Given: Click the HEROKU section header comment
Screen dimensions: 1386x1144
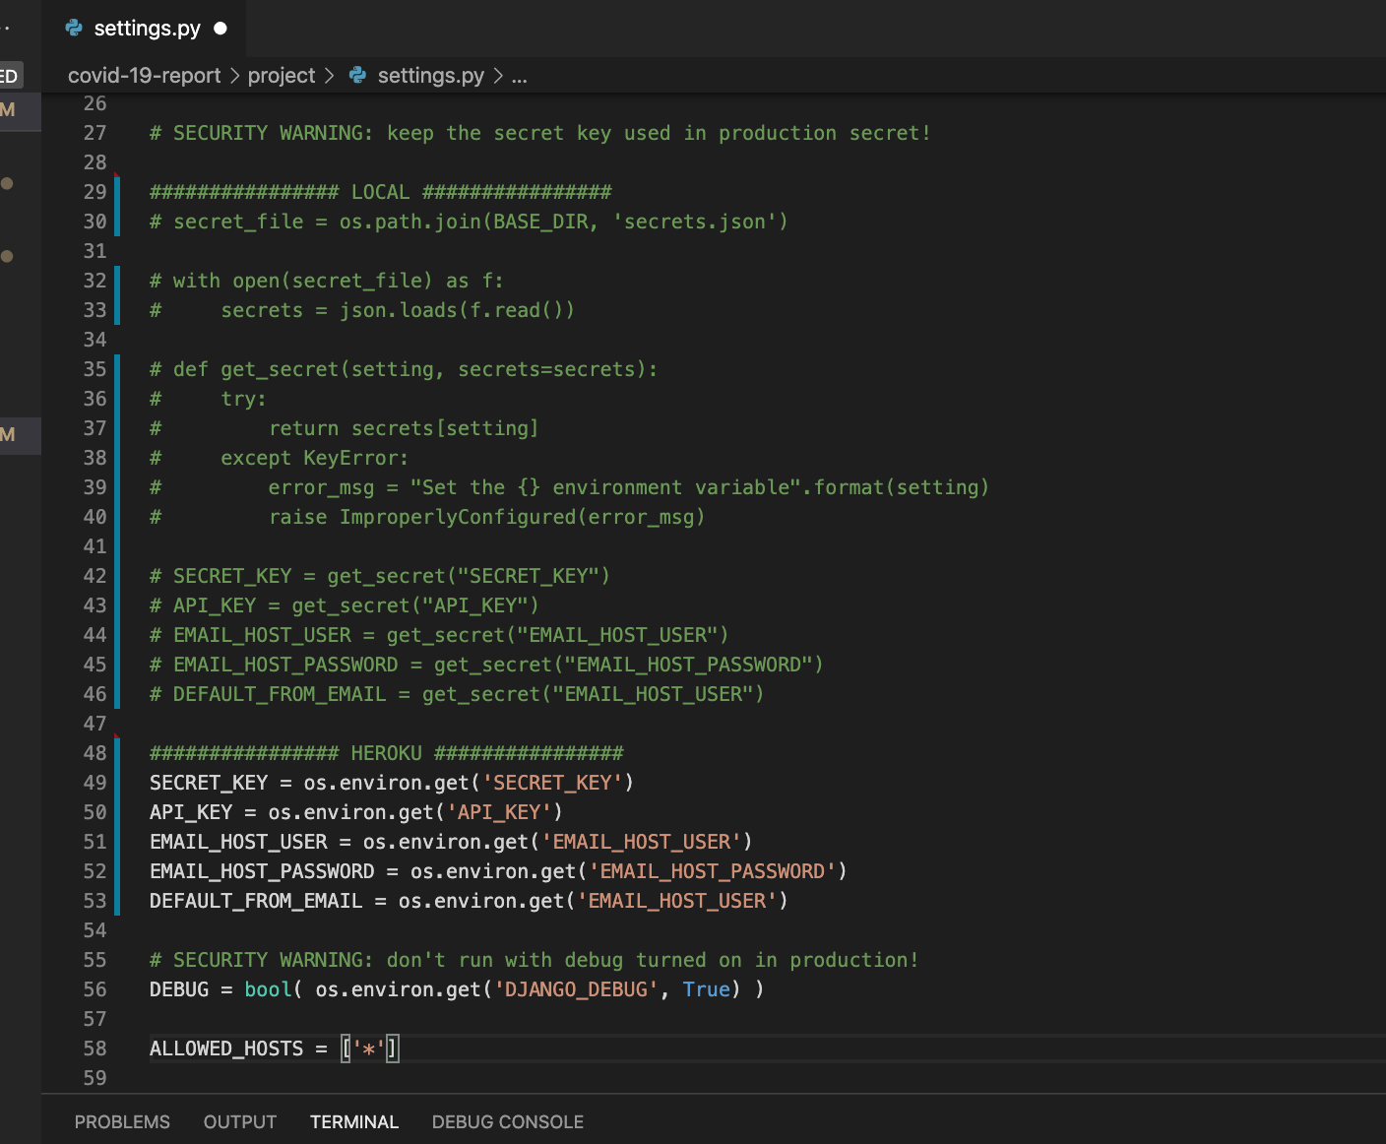Looking at the screenshot, I should point(387,753).
